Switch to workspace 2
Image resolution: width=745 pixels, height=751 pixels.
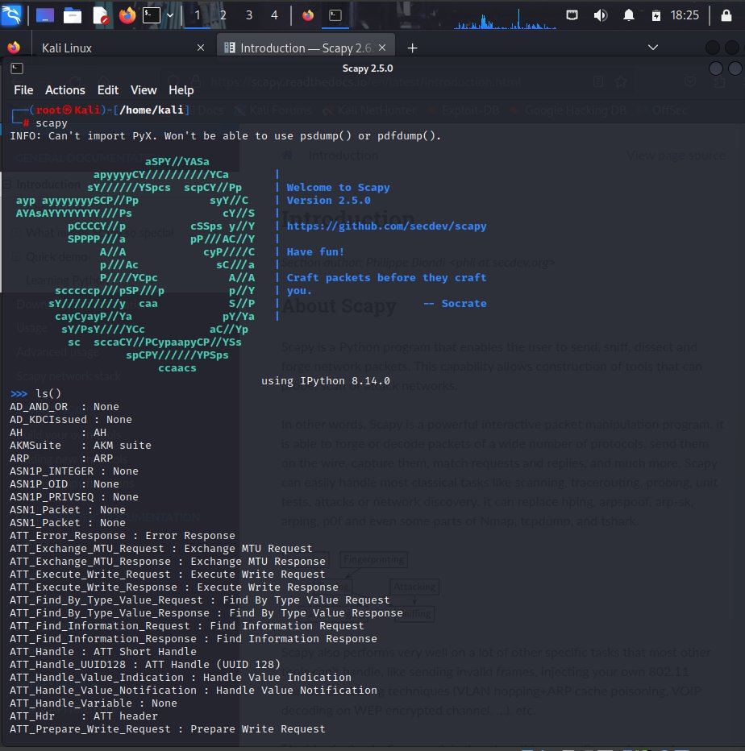pyautogui.click(x=223, y=15)
